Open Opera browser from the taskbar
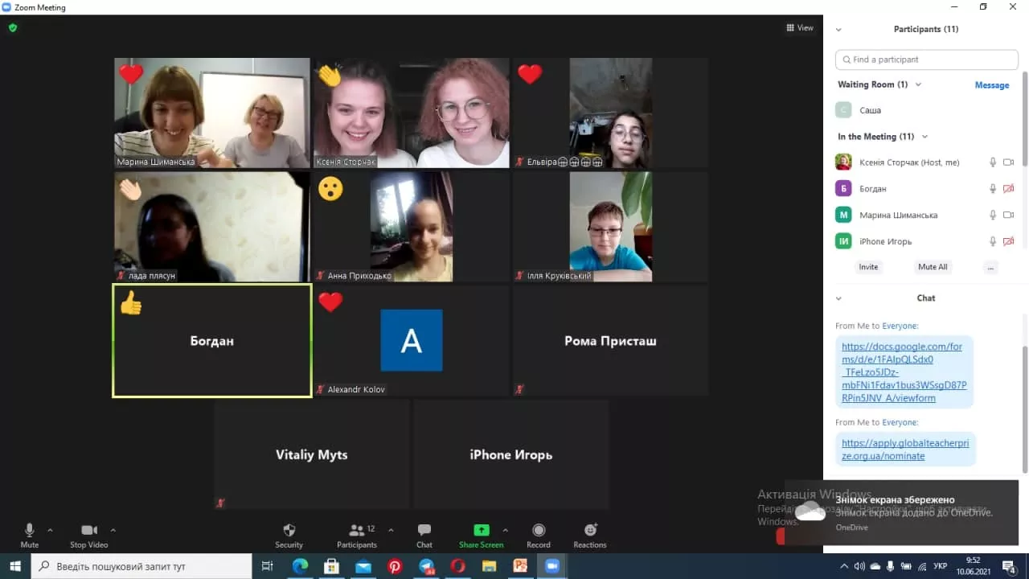 (x=457, y=566)
